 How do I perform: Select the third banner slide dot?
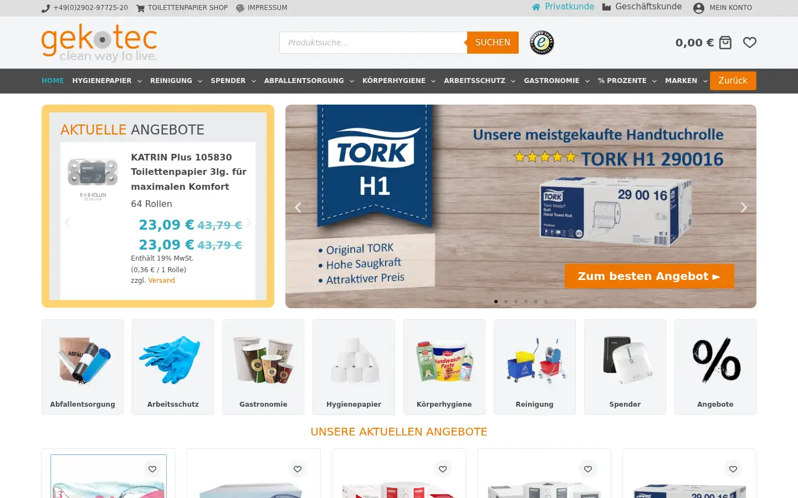click(516, 302)
